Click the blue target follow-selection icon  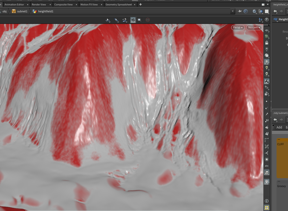(x=246, y=11)
